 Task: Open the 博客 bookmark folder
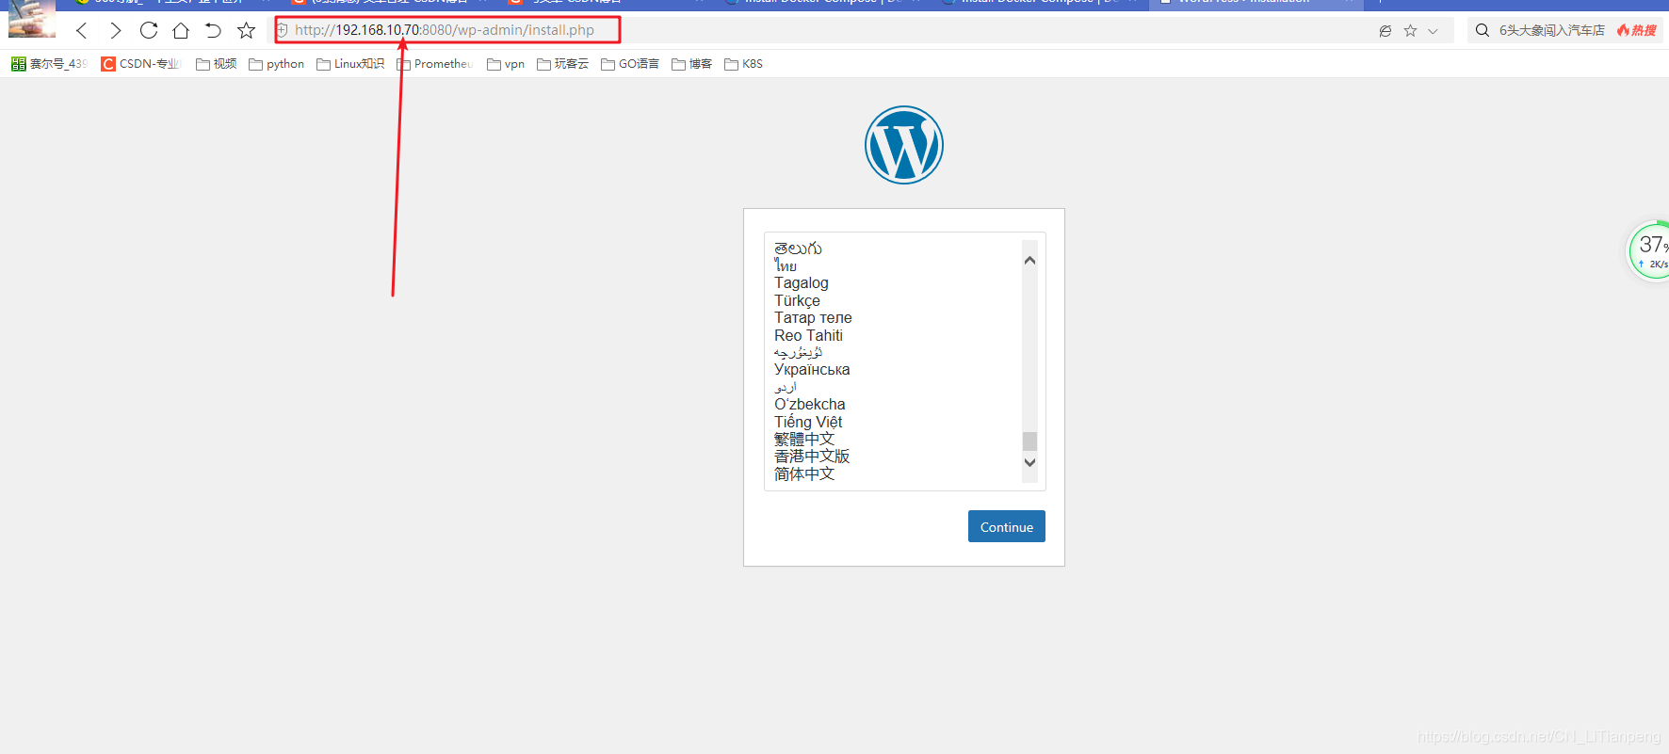[x=692, y=64]
